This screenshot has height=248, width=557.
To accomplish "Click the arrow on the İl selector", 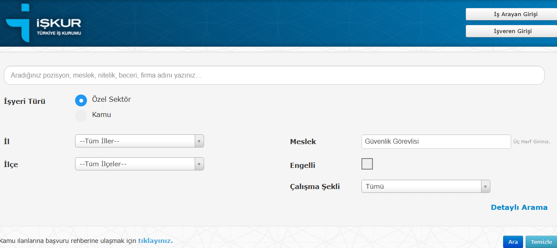I will (199, 141).
